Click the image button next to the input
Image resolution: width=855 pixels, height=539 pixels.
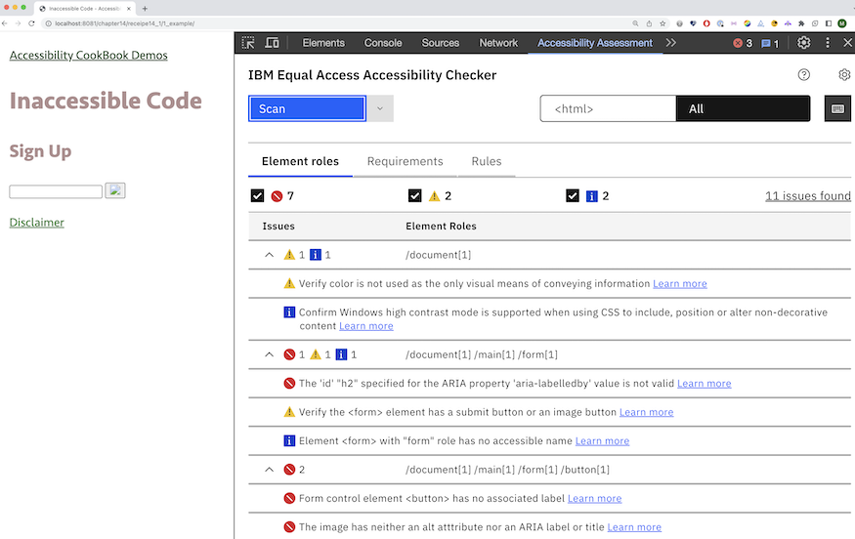[115, 190]
